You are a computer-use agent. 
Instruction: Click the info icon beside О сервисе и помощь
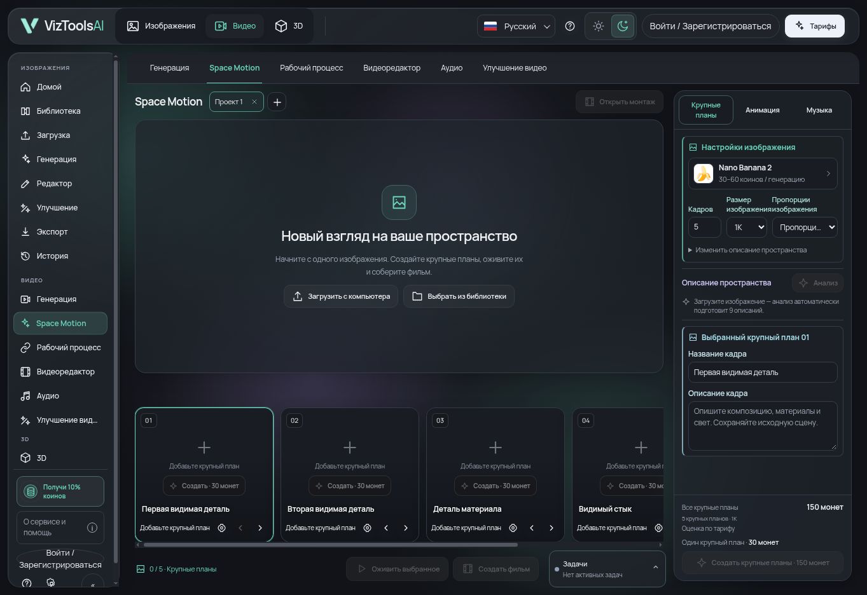pos(92,528)
